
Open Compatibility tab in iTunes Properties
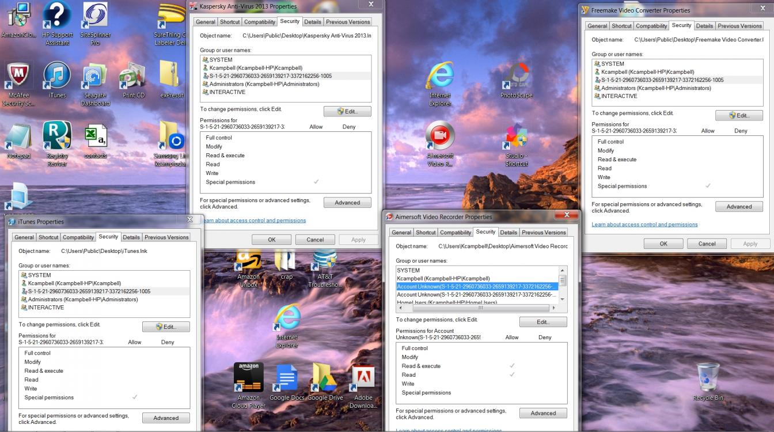(x=78, y=237)
